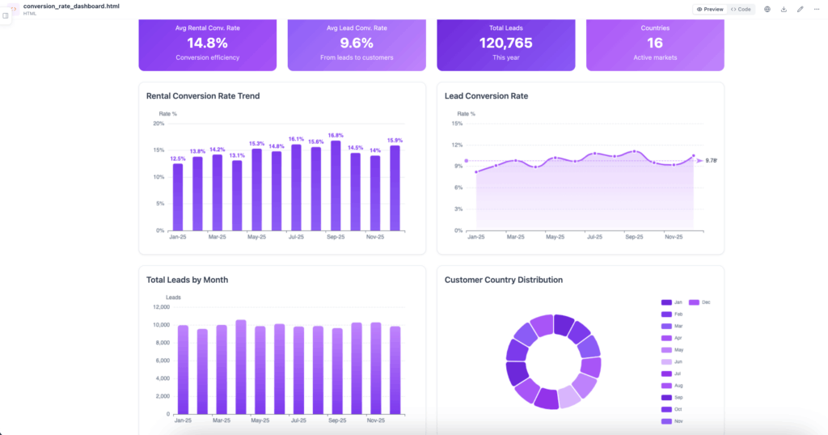
Task: Click the 15.9% bar value label
Action: [x=395, y=141]
